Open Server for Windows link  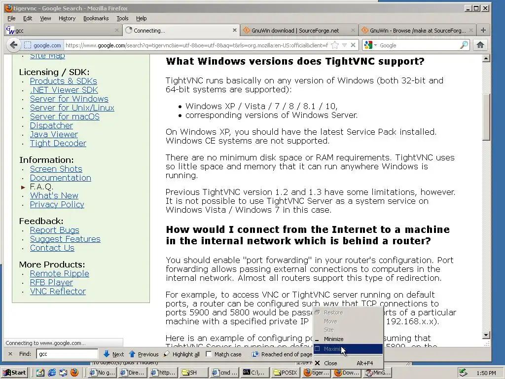tap(69, 99)
